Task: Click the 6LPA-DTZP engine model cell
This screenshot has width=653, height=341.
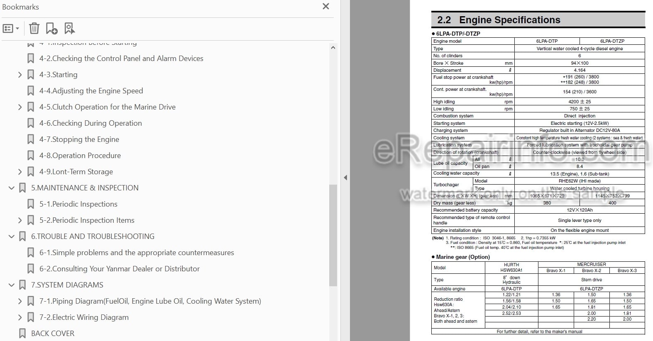Action: pos(612,41)
